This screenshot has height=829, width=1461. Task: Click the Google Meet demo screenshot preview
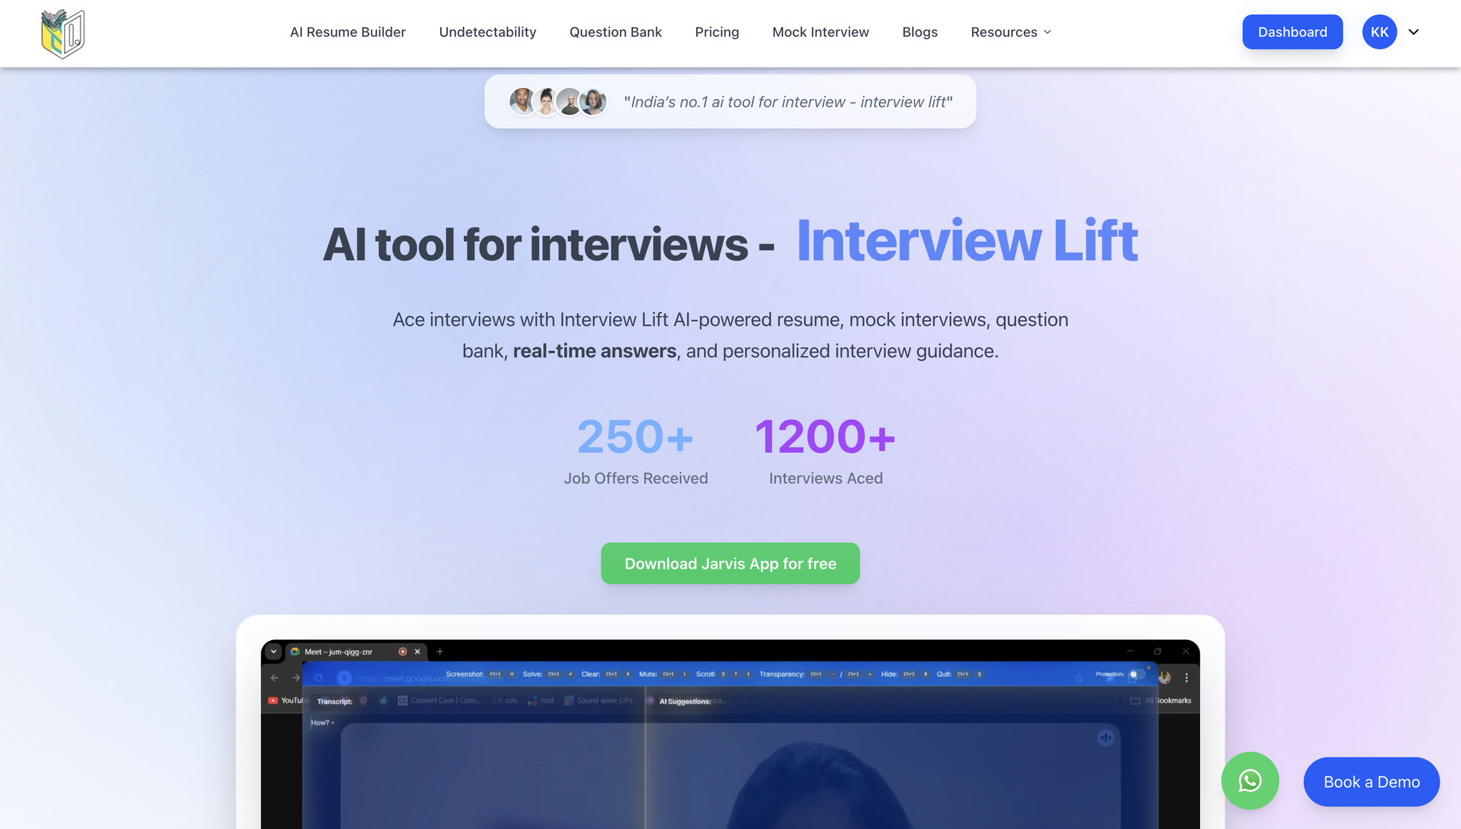pos(730,734)
